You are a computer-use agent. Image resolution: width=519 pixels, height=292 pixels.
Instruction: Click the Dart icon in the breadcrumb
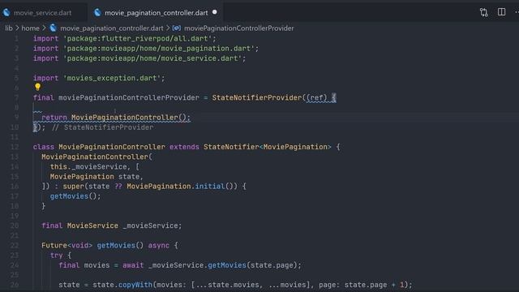(53, 28)
